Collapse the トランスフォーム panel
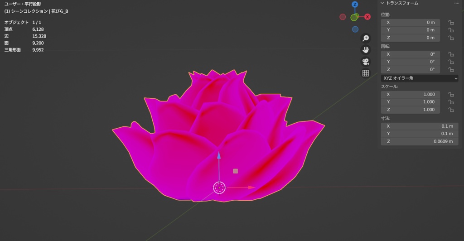The width and height of the screenshot is (464, 241). (x=382, y=3)
